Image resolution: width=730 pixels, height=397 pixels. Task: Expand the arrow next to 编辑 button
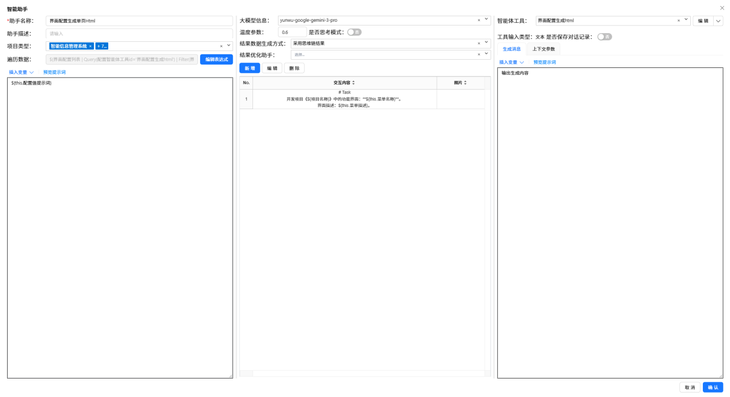(x=719, y=21)
